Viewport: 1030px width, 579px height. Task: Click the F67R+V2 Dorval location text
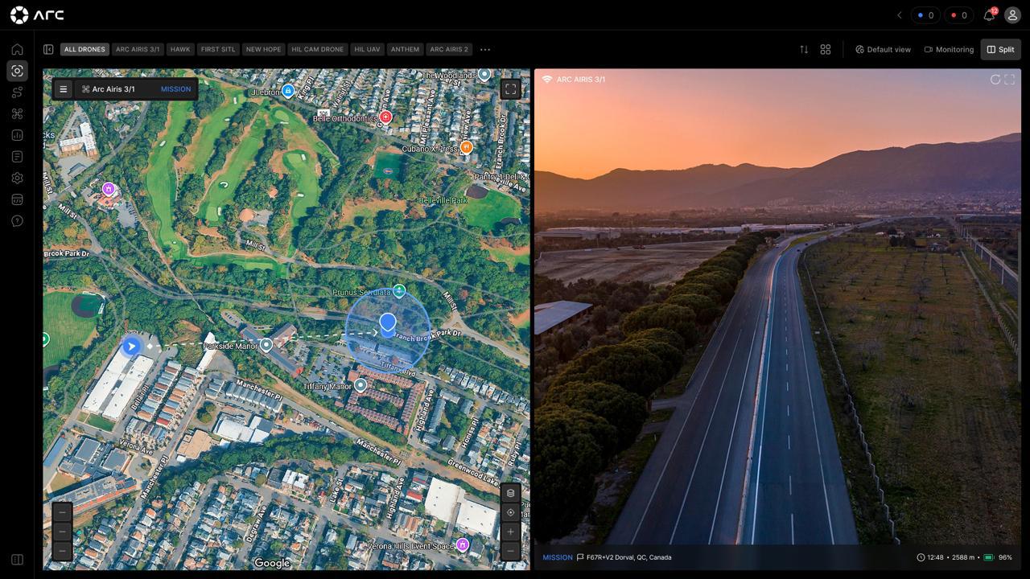tap(628, 557)
